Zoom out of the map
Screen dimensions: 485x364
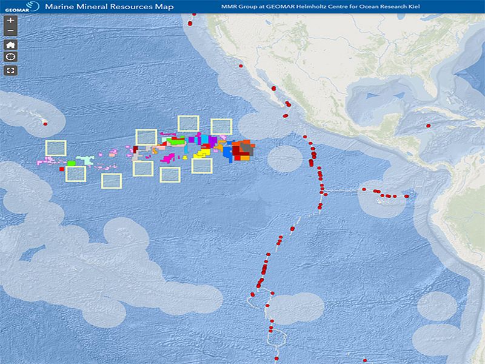(10, 30)
